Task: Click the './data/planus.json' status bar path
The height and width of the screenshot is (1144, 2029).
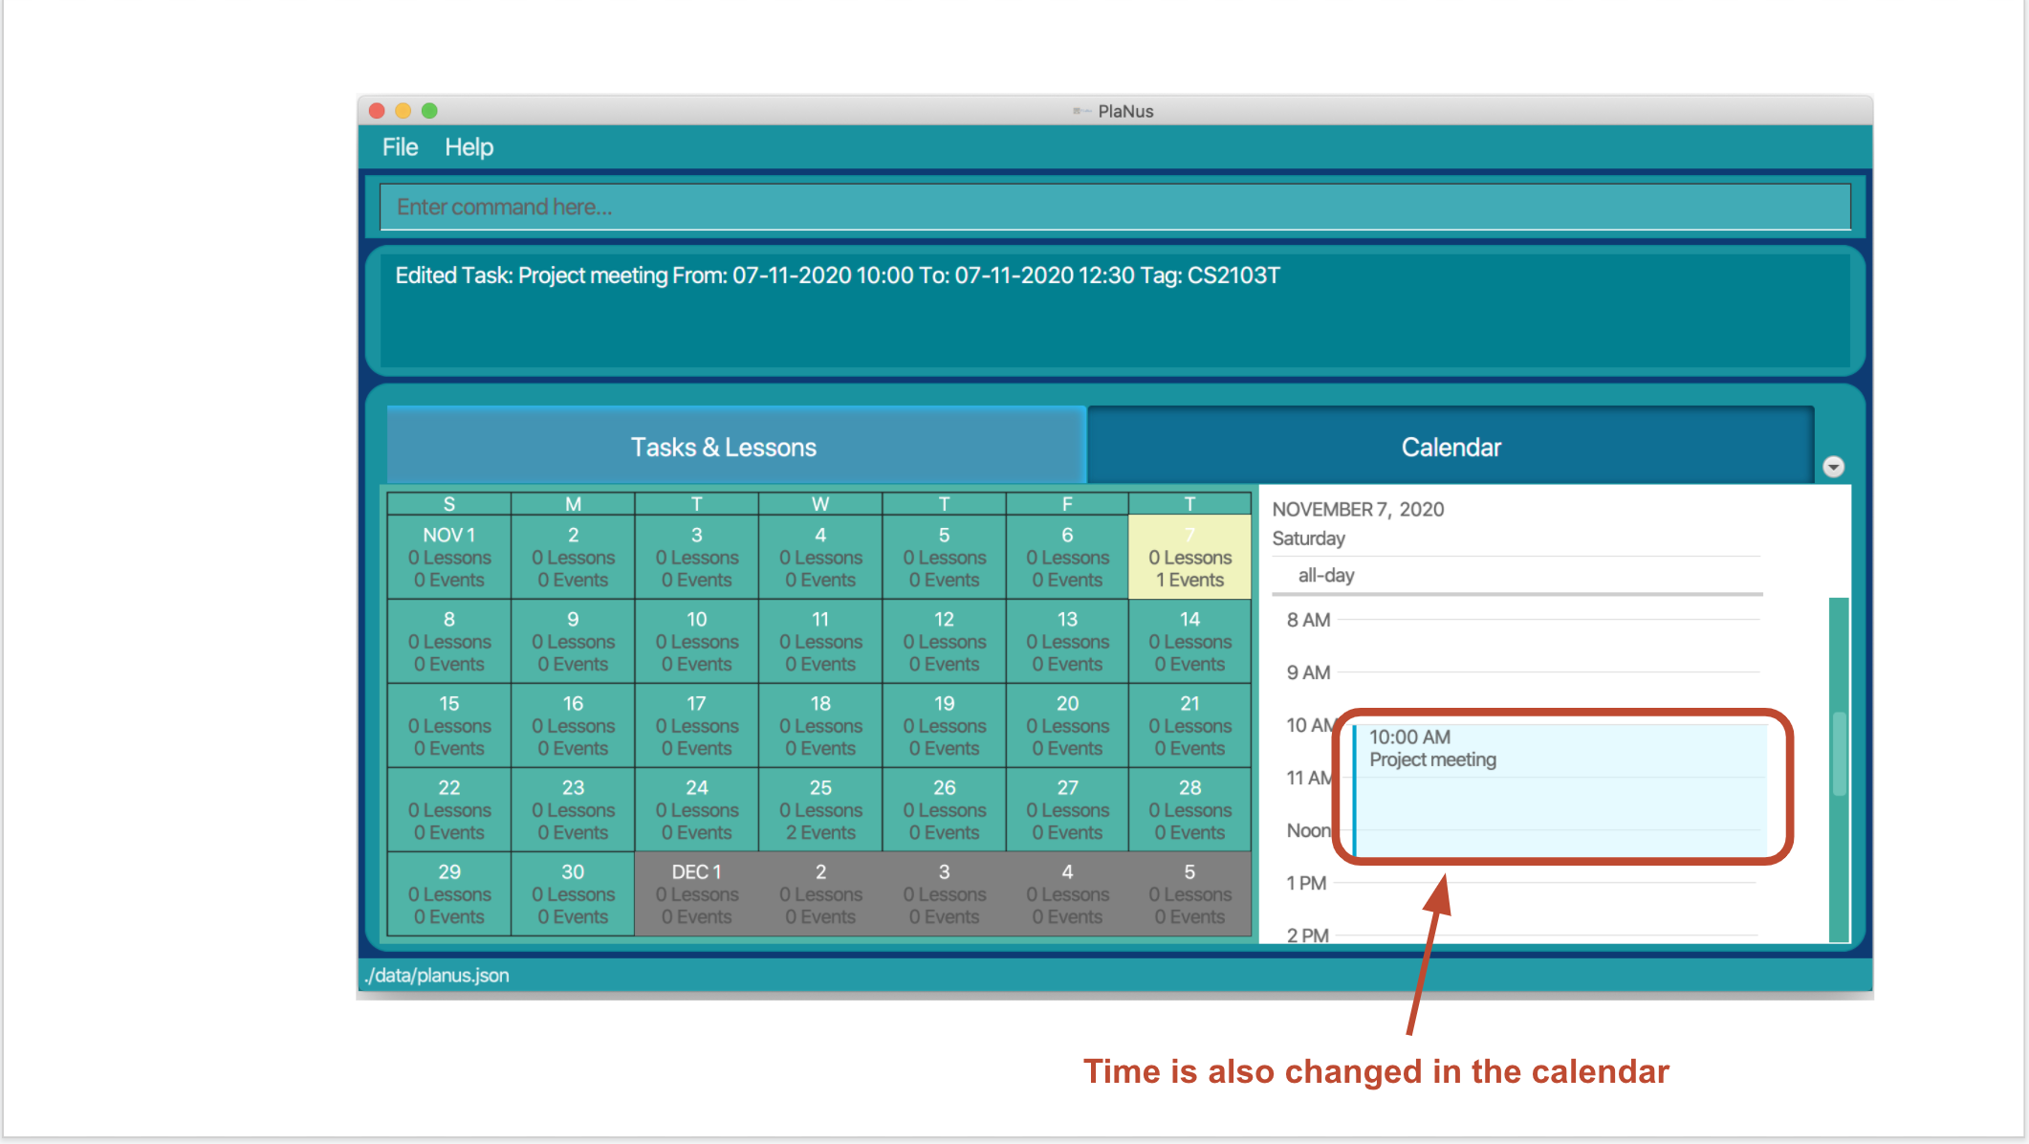Action: 436,976
